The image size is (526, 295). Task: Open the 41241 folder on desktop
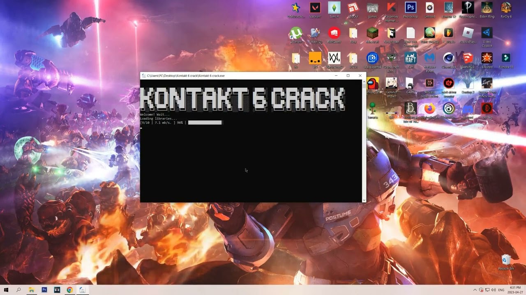click(353, 60)
